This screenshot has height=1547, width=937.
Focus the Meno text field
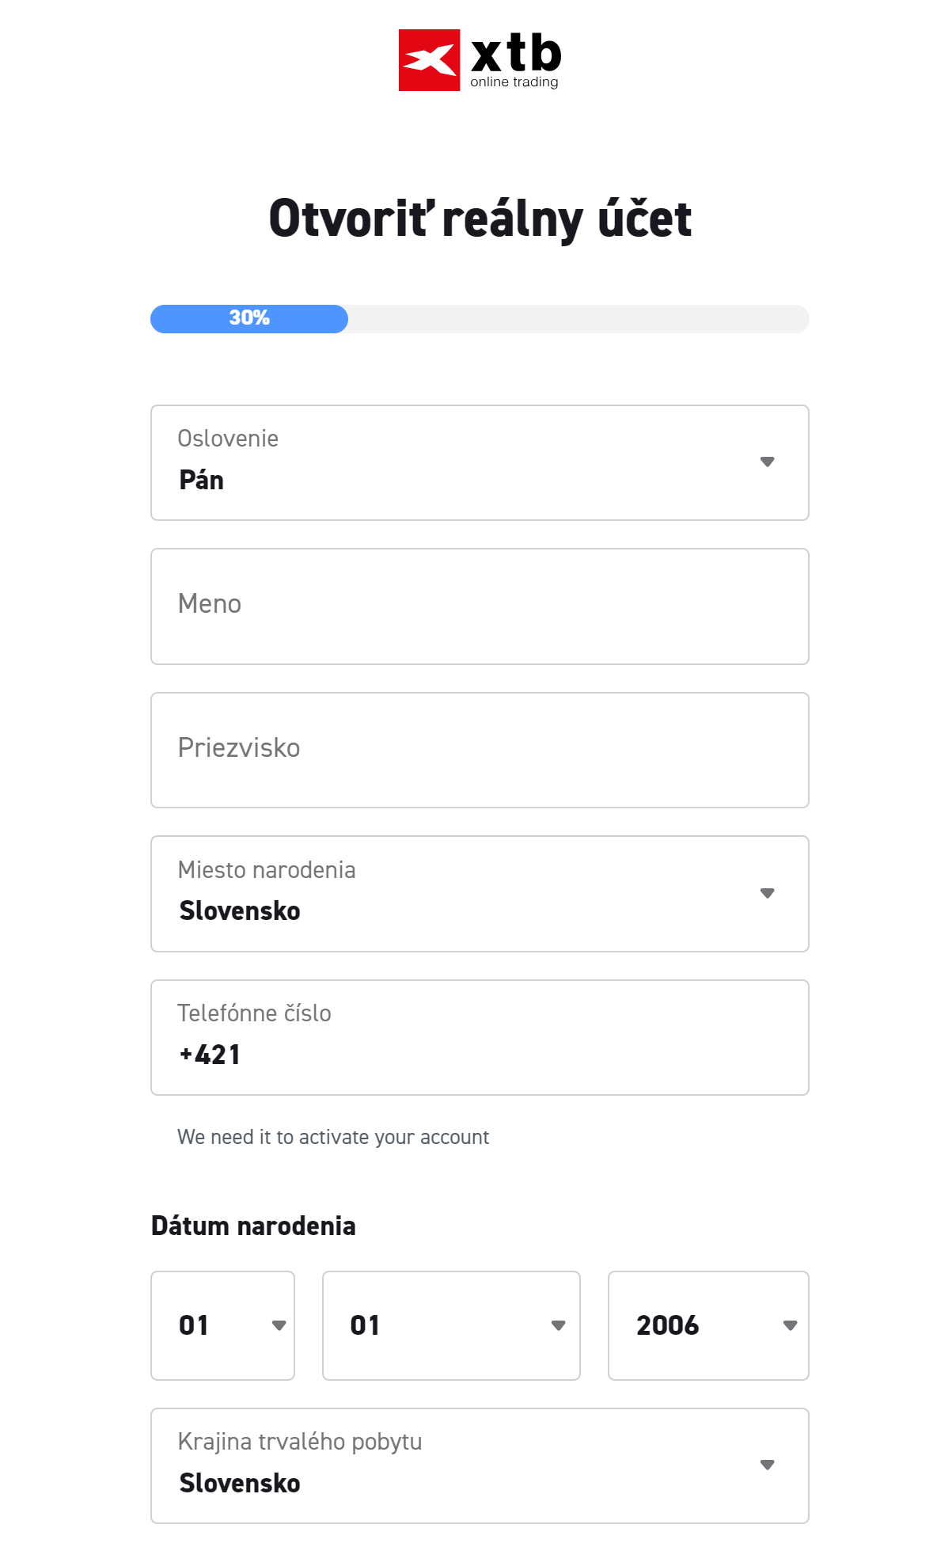480,606
